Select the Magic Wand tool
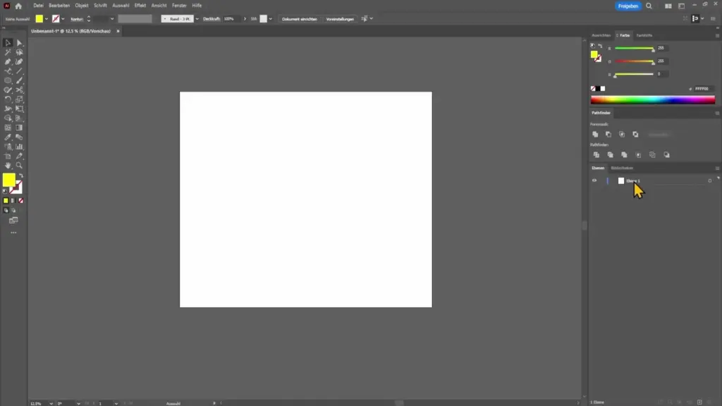722x406 pixels. pyautogui.click(x=9, y=52)
